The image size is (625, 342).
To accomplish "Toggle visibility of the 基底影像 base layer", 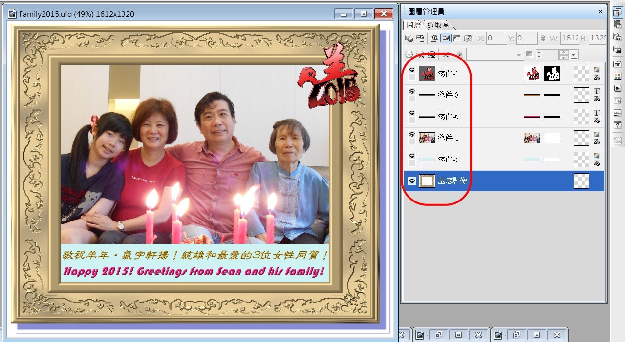I will [412, 181].
